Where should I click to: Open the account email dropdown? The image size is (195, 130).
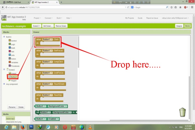[x=175, y=18]
